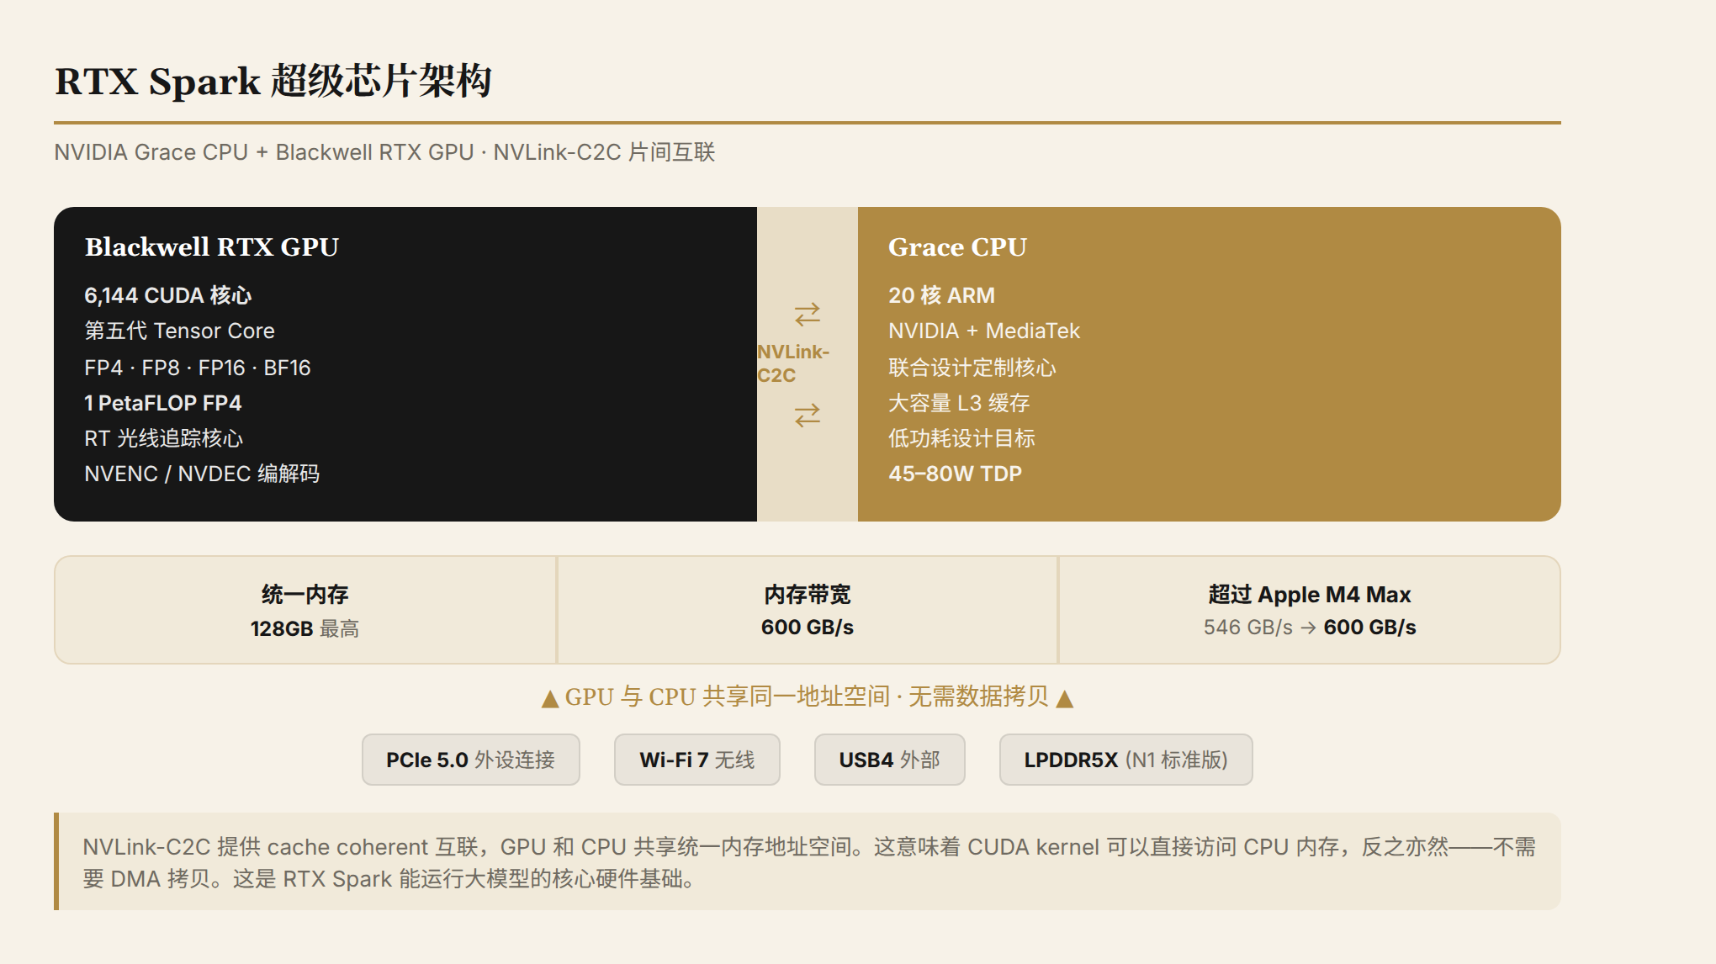
Task: Click the NVLink-C2C label in the bridge
Action: pyautogui.click(x=793, y=363)
